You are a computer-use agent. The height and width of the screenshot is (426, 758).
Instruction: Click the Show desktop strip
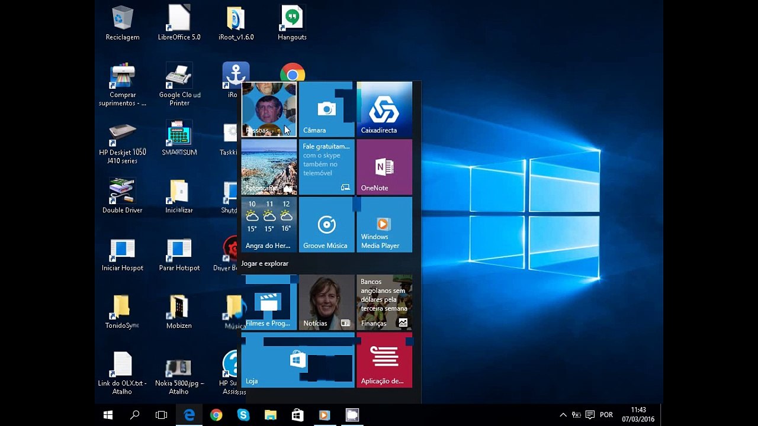(x=661, y=415)
